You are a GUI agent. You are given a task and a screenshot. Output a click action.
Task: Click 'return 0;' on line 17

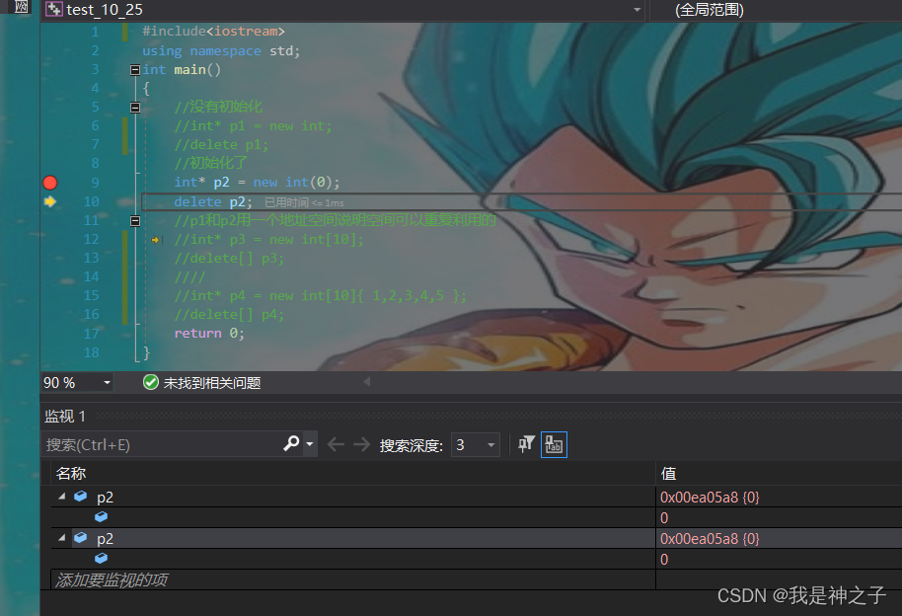pyautogui.click(x=209, y=334)
